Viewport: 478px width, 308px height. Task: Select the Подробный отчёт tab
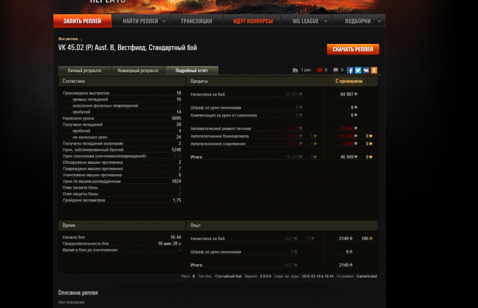[x=192, y=71]
